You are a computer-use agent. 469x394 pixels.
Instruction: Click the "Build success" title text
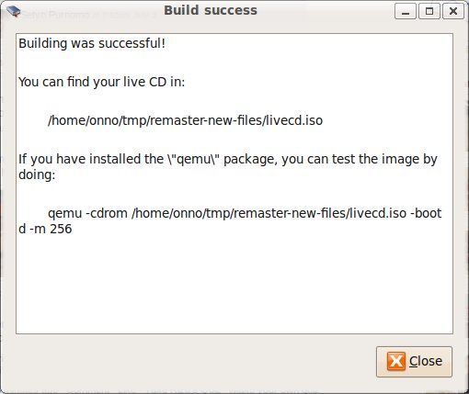point(211,10)
